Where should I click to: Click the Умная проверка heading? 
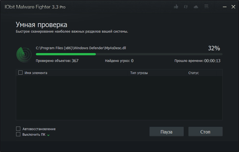[x=41, y=25]
